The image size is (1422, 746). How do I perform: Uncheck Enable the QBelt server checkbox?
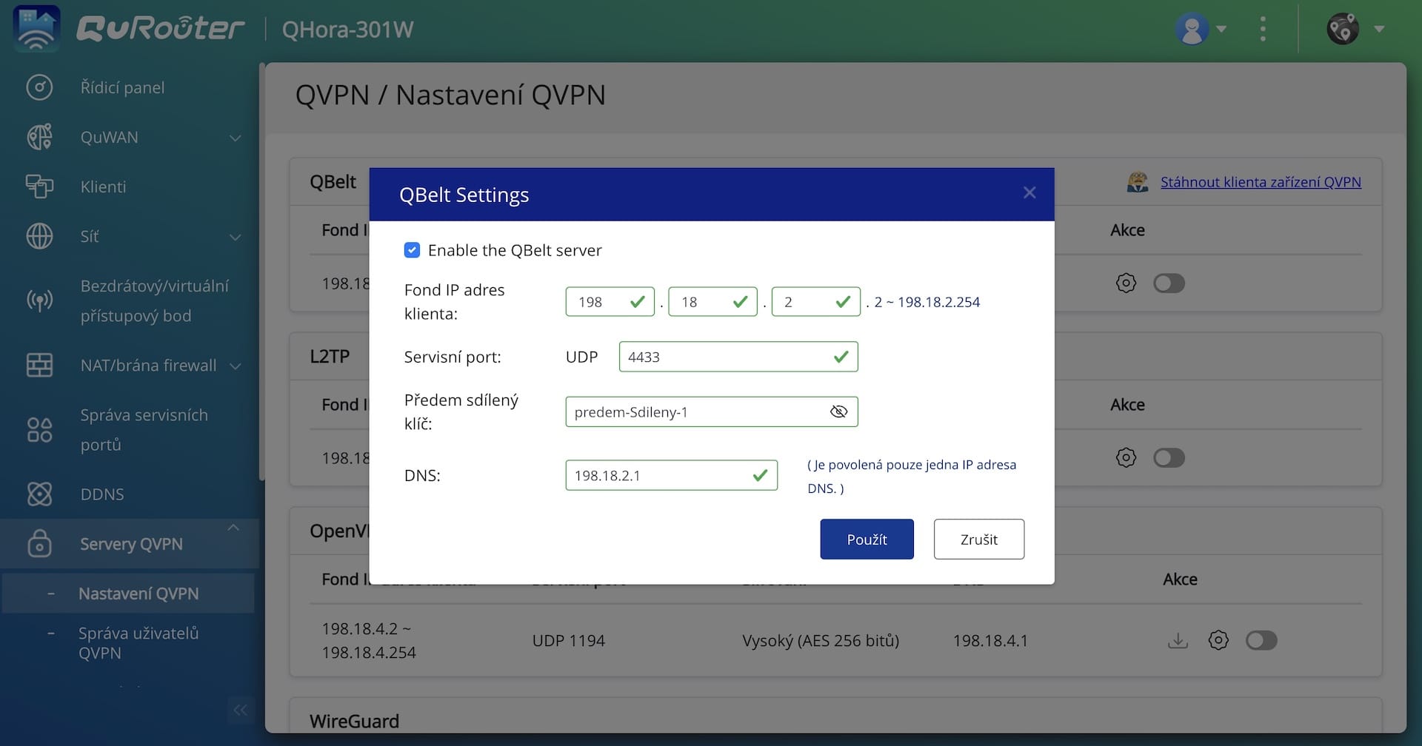coord(413,250)
